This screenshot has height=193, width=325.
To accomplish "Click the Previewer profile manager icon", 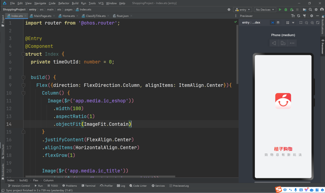I will tap(305, 16).
